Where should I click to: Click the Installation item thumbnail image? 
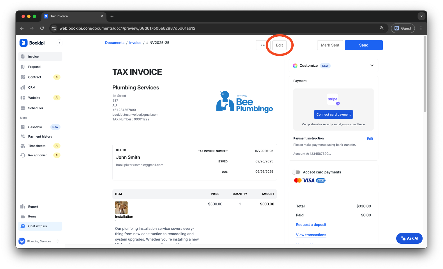pyautogui.click(x=121, y=208)
